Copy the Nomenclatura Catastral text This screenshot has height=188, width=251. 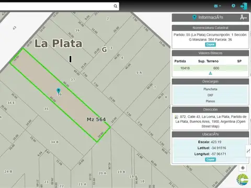coord(210,44)
